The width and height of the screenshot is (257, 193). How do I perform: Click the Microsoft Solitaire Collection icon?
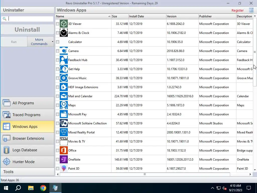click(63, 123)
